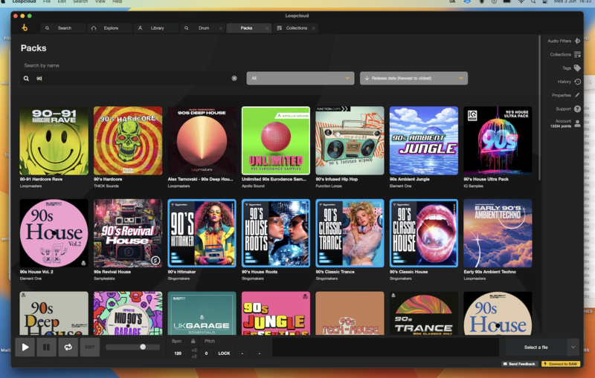Open the 90s Jungle Essentials pack
595x378 pixels.
(x=276, y=313)
